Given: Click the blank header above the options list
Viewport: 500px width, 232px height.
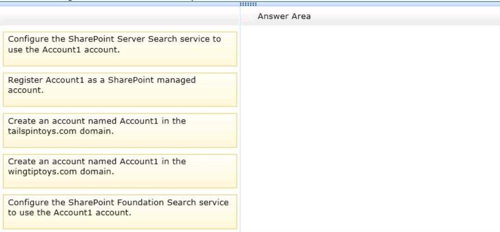Looking at the screenshot, I should [119, 16].
